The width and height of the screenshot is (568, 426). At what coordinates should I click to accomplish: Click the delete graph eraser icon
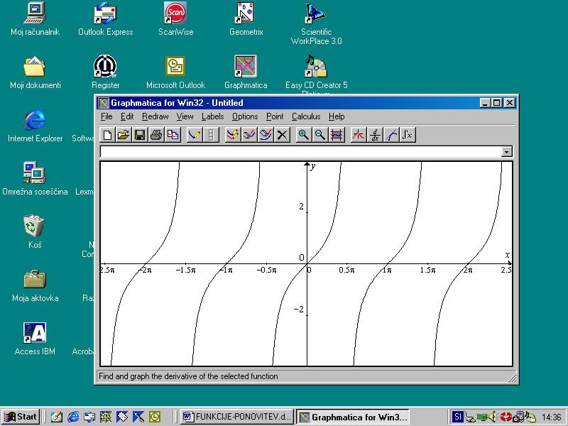coord(266,135)
